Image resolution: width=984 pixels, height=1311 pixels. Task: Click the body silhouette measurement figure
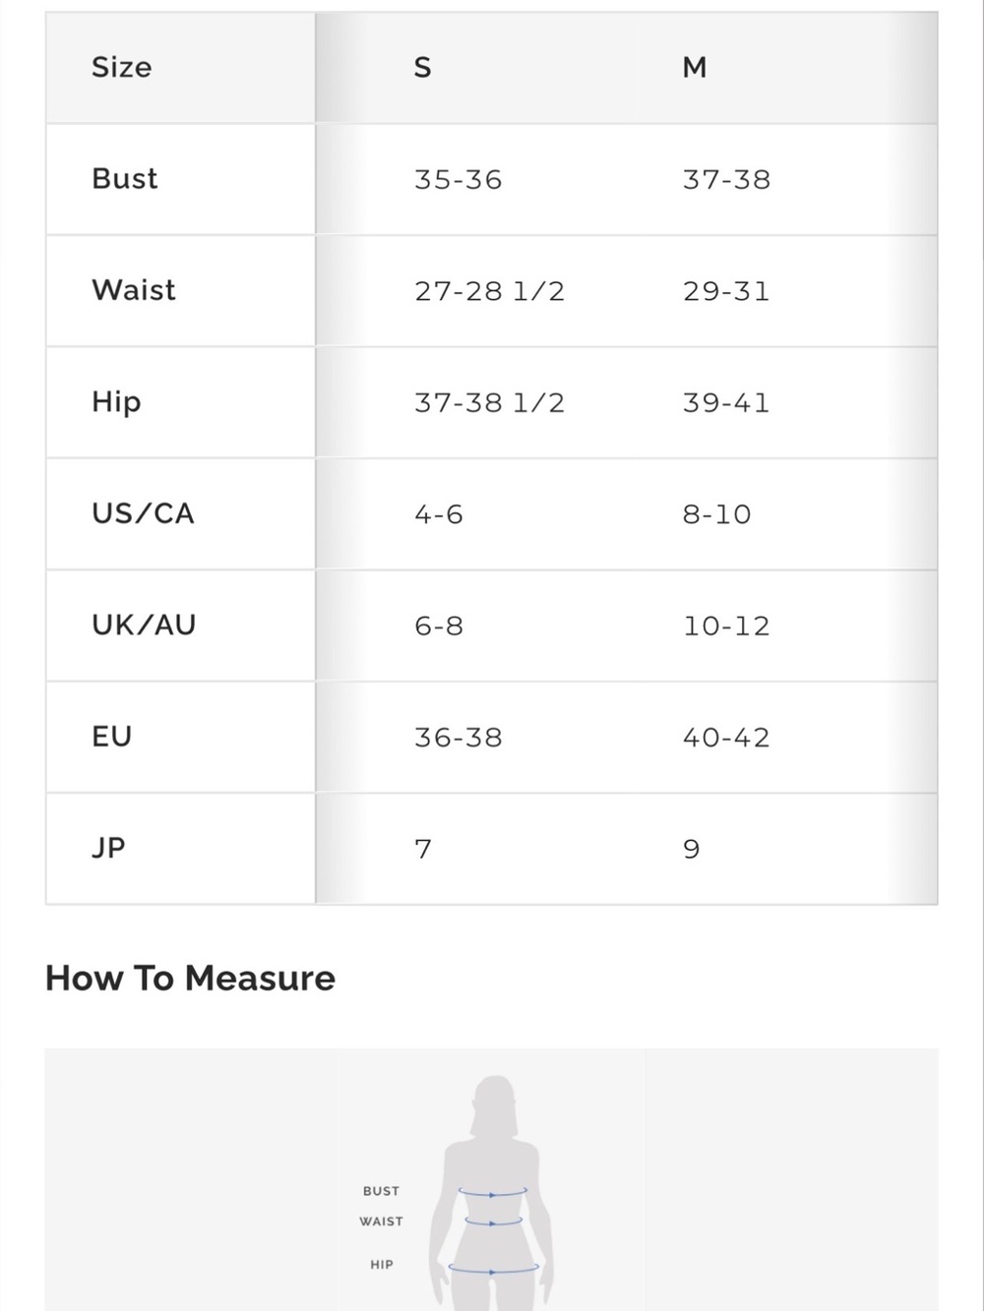click(492, 1192)
